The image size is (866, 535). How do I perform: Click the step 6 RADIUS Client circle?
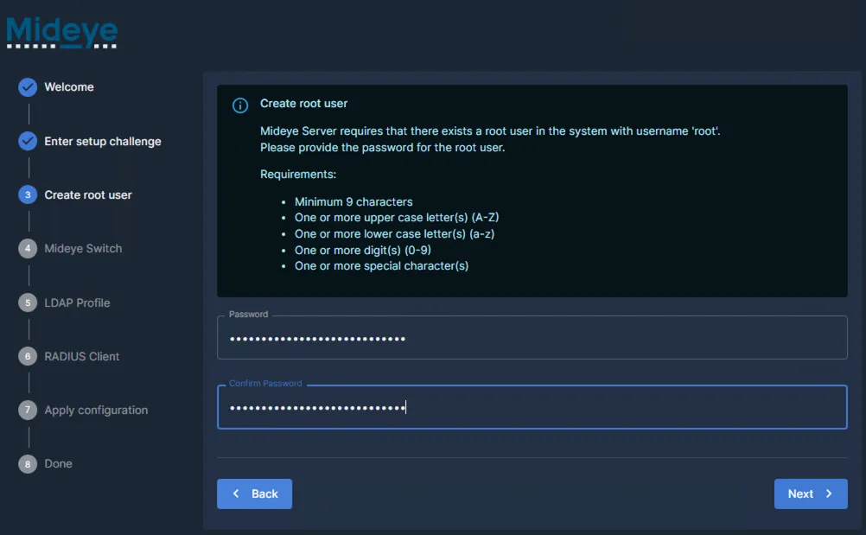26,356
